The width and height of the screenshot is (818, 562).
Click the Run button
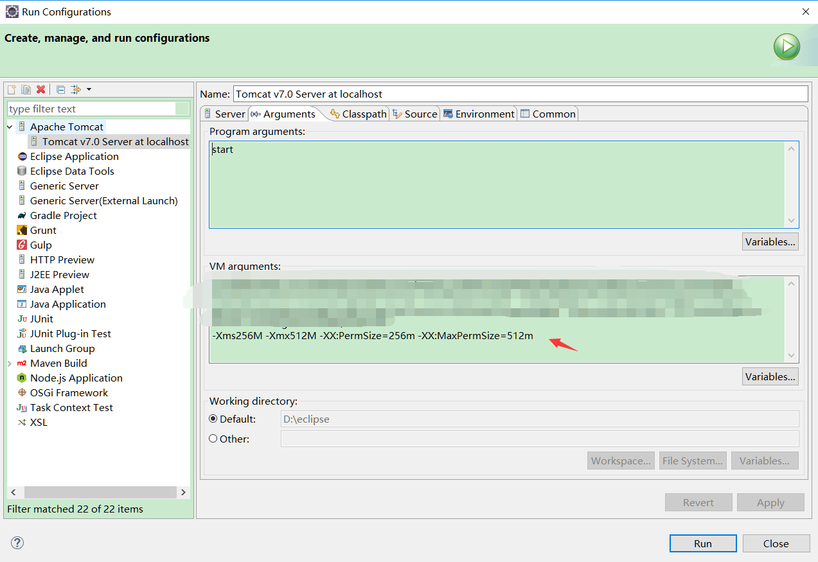703,543
